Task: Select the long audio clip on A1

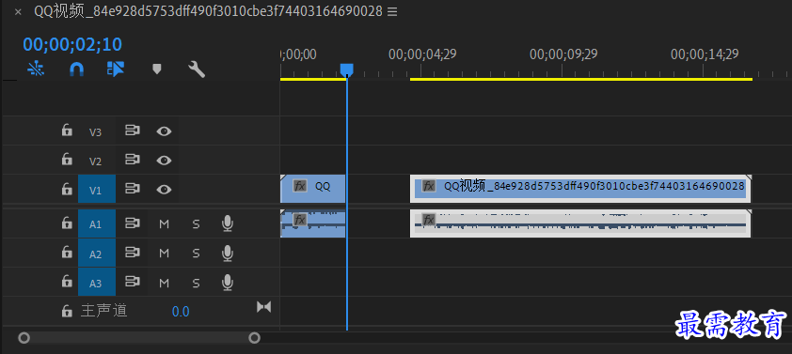Action: click(580, 223)
